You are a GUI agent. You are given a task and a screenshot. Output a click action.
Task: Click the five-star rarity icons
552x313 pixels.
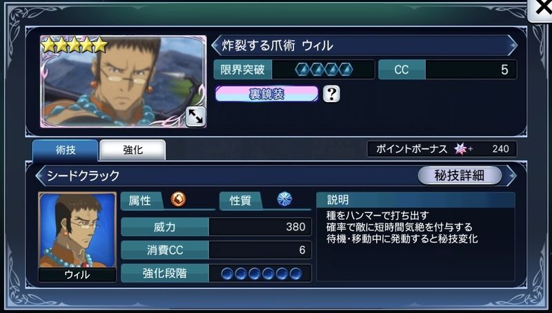(75, 45)
